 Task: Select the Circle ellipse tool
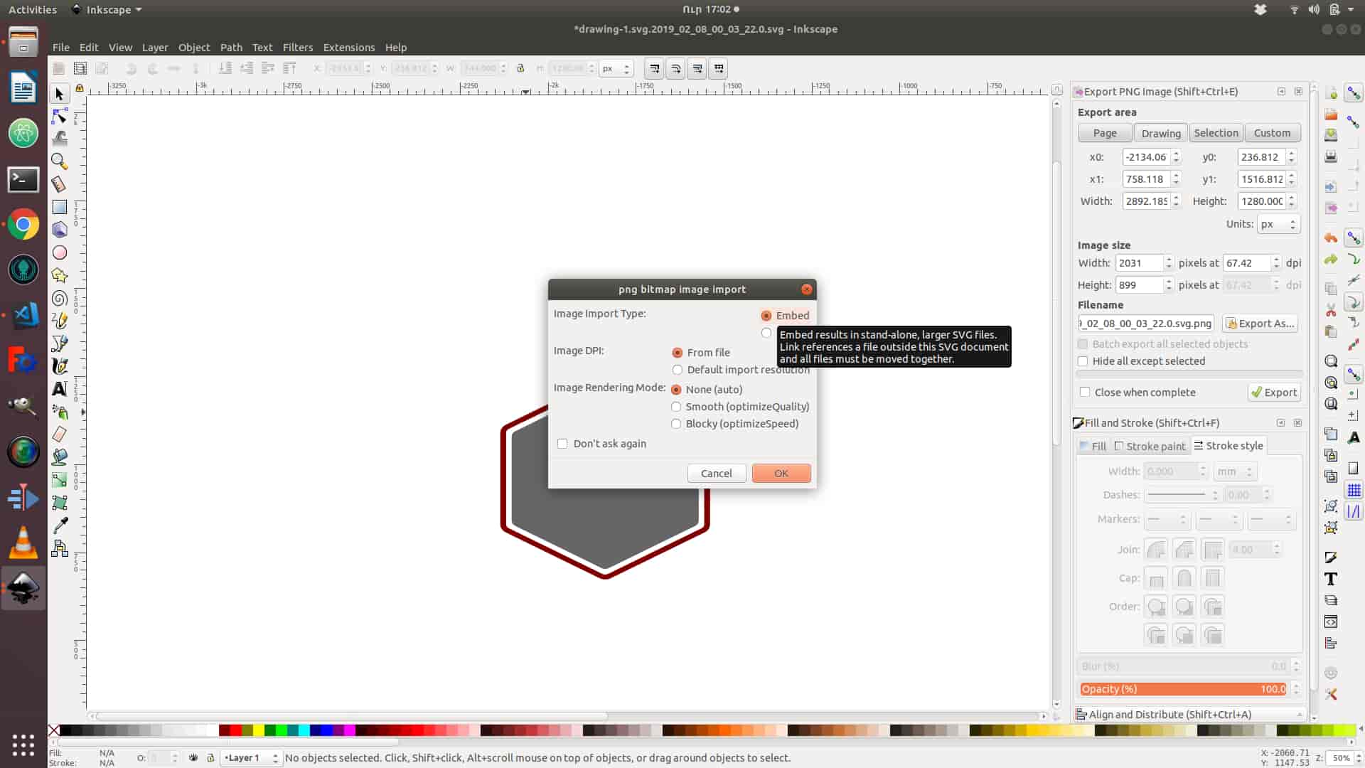click(60, 252)
